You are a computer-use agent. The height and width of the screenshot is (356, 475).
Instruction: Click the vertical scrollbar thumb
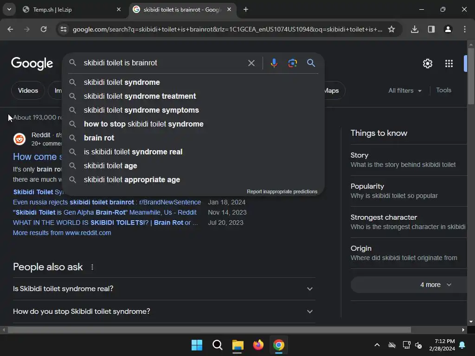pos(471,76)
